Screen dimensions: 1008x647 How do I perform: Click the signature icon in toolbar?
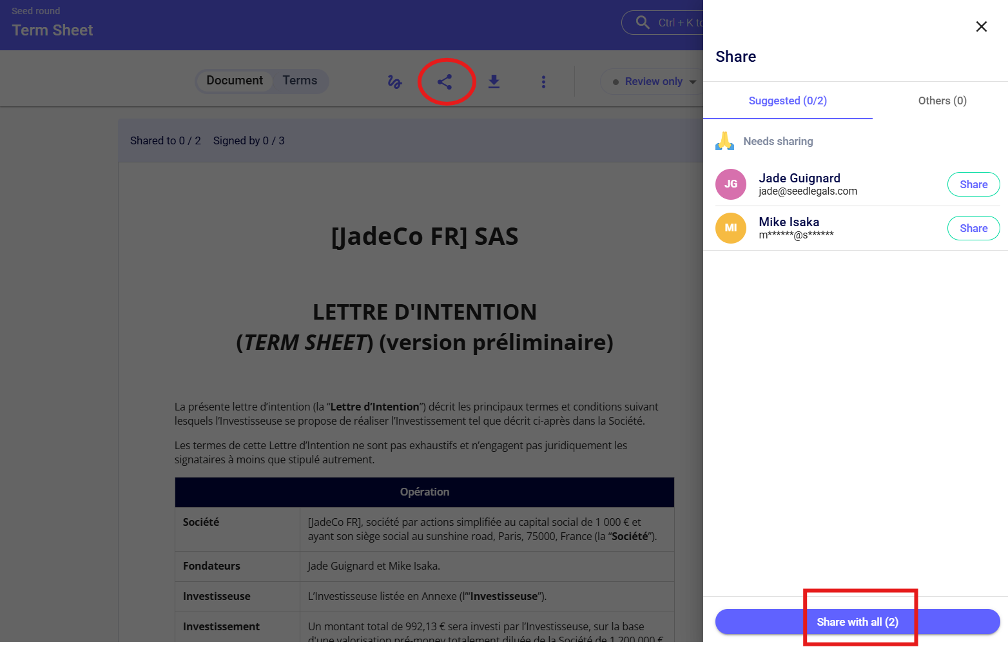coord(394,82)
